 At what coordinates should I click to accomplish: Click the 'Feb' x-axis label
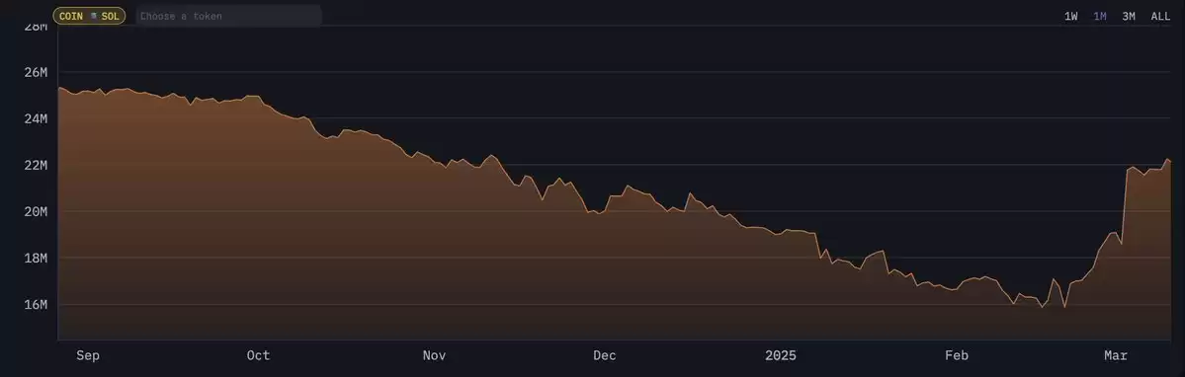click(x=957, y=355)
